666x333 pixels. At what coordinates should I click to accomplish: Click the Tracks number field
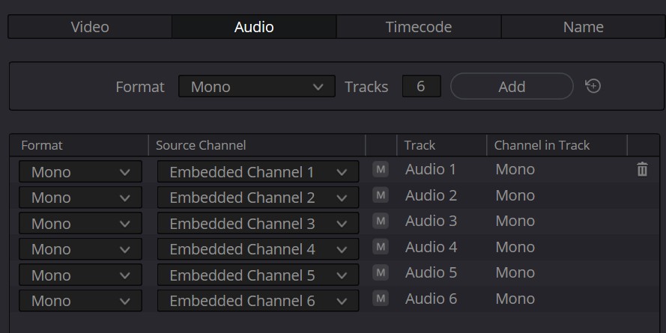tap(421, 87)
